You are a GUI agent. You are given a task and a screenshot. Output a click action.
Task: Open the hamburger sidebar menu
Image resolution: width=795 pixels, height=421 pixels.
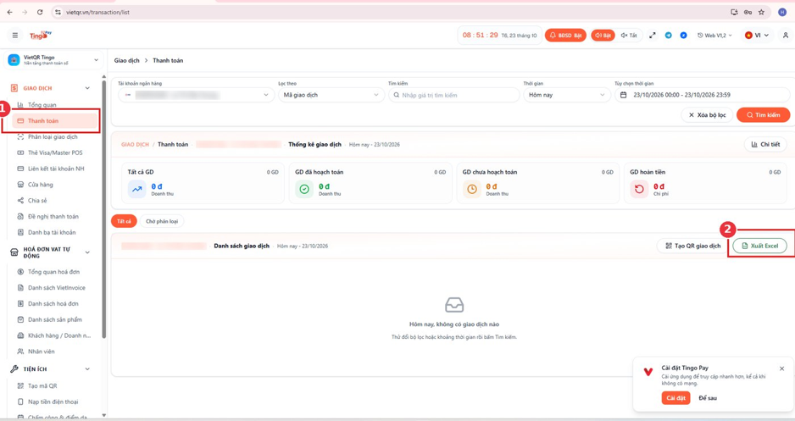(15, 36)
